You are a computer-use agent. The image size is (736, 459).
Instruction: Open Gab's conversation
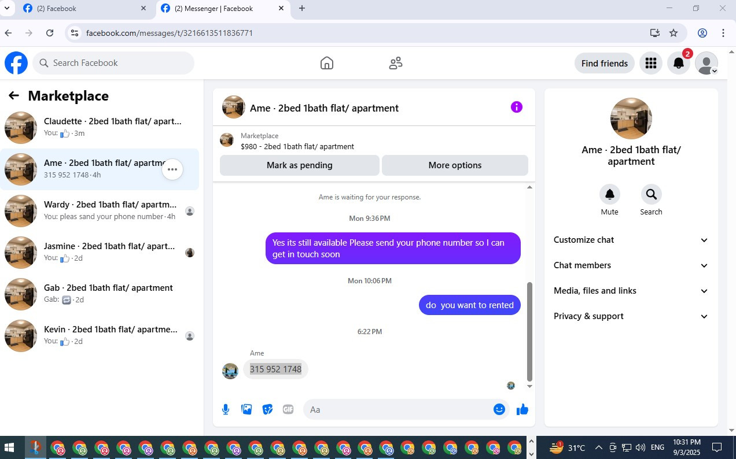(100, 294)
